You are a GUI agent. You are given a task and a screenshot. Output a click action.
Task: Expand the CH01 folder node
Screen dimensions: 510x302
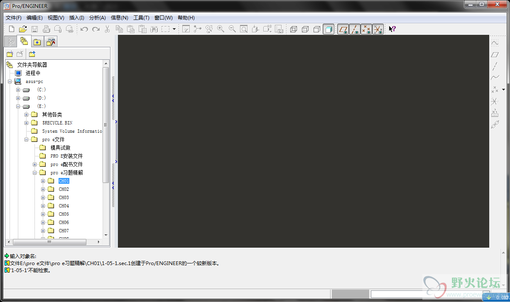click(43, 181)
